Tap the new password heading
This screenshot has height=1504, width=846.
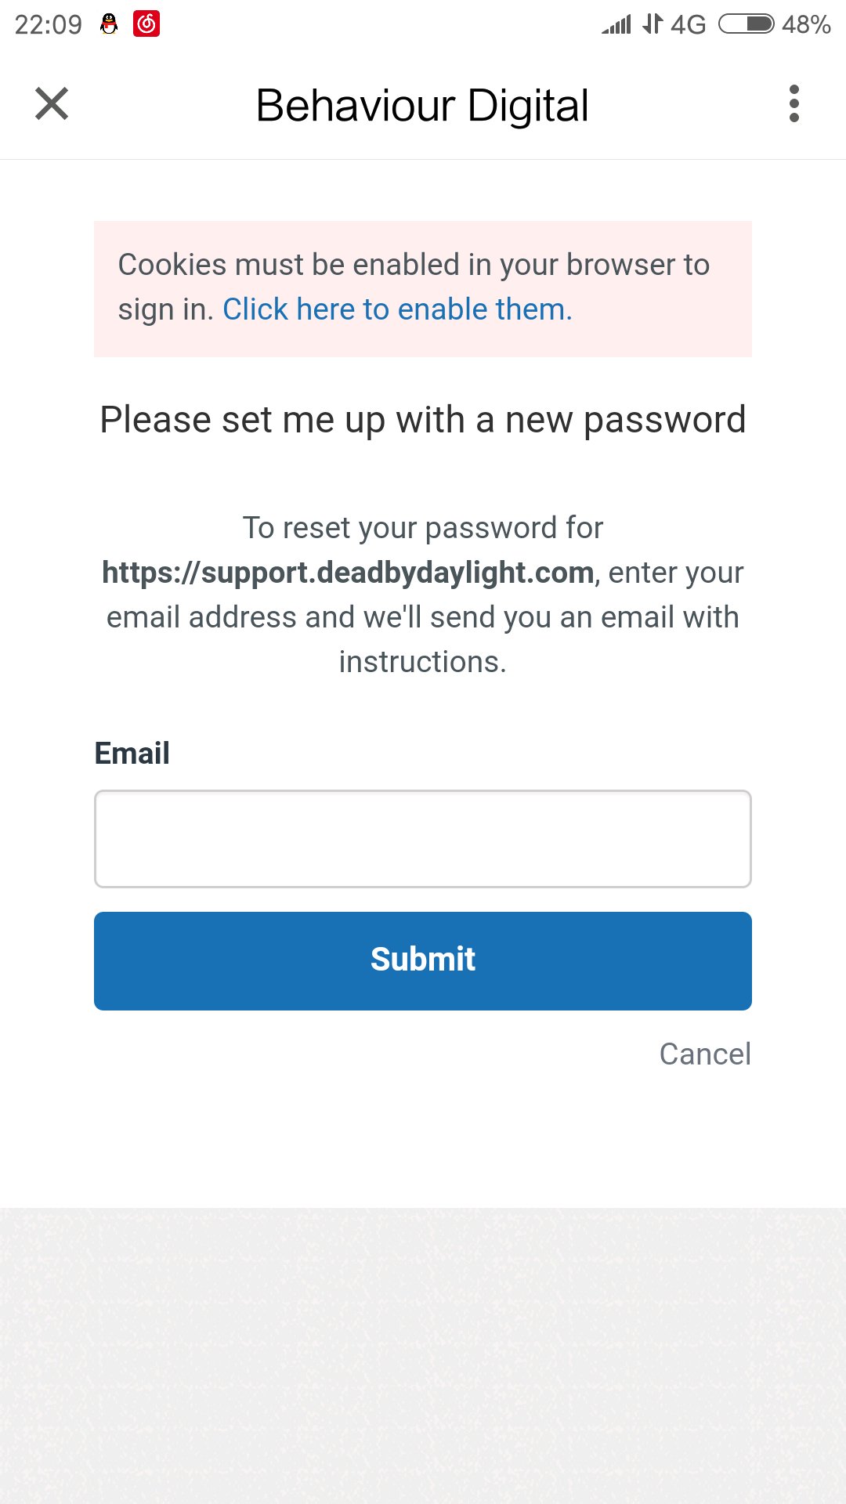423,420
